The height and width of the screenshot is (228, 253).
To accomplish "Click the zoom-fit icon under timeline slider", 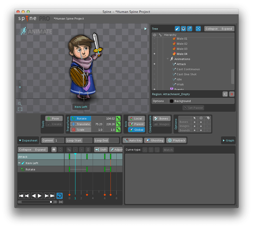I will [x=61, y=202].
